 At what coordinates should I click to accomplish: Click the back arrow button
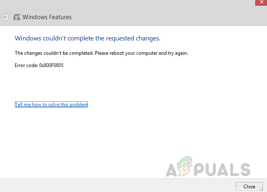5,17
